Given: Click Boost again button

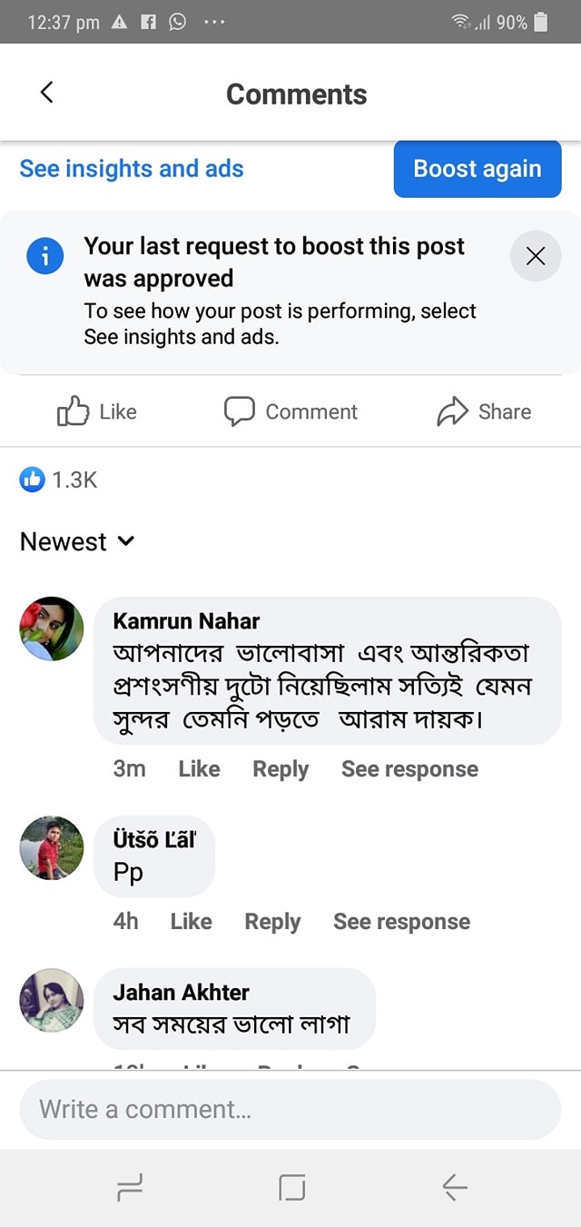Looking at the screenshot, I should click(x=478, y=169).
